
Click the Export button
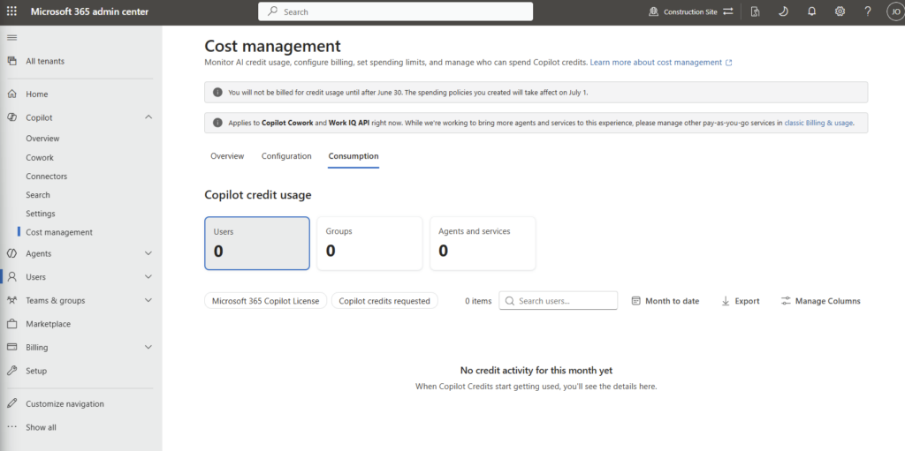coord(741,301)
